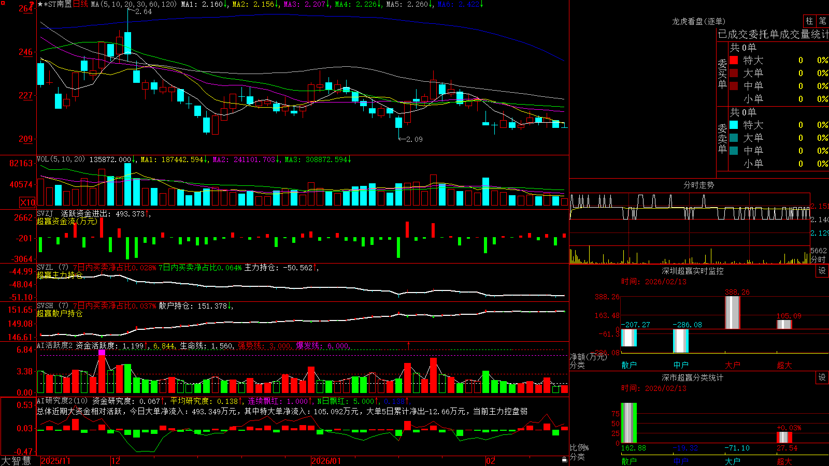Click 龙虎看盘(逐单) panel title
Image resolution: width=829 pixels, height=466 pixels.
(698, 21)
